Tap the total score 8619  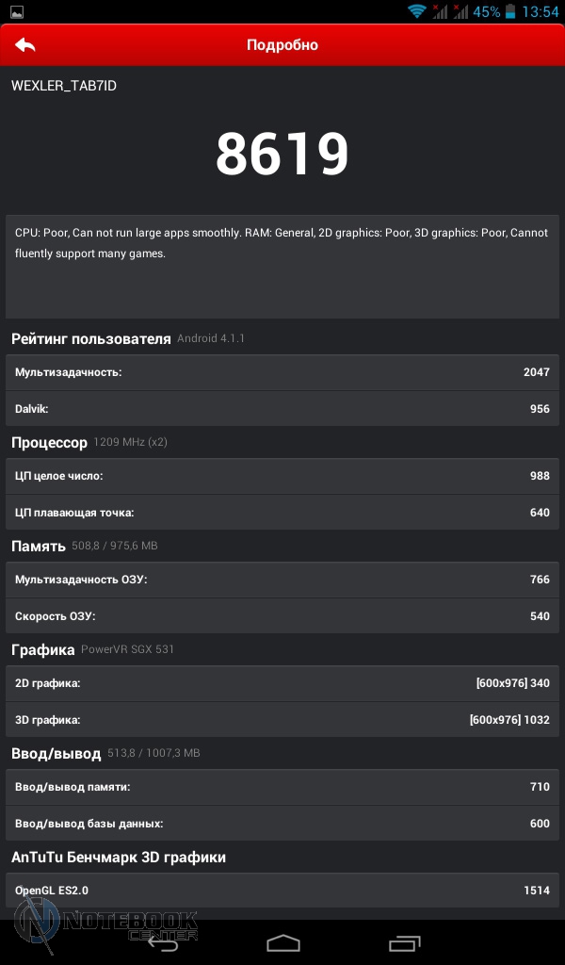(282, 155)
